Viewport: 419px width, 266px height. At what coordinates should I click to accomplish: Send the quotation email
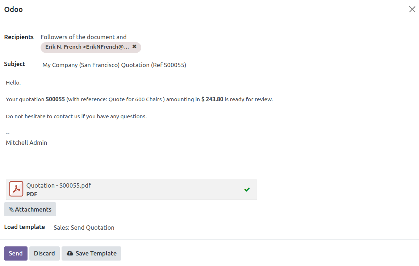coord(16,253)
